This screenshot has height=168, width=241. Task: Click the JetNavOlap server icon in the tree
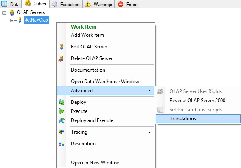tap(20, 20)
